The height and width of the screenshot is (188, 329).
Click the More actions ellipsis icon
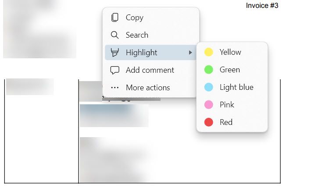[x=115, y=88]
